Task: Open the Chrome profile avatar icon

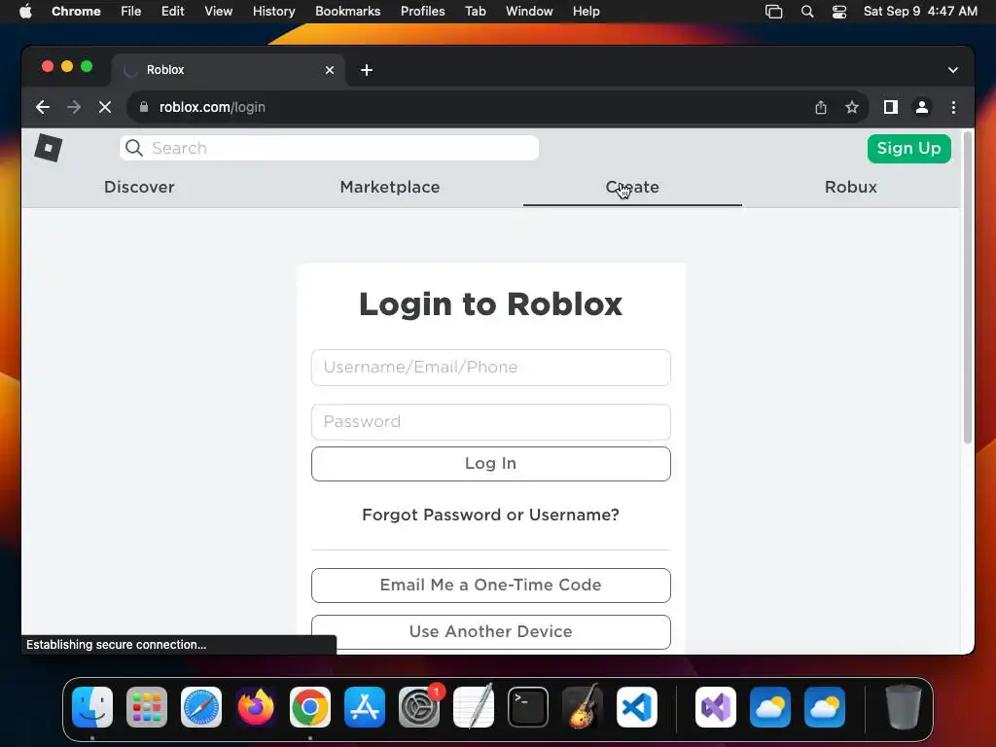Action: click(x=922, y=107)
